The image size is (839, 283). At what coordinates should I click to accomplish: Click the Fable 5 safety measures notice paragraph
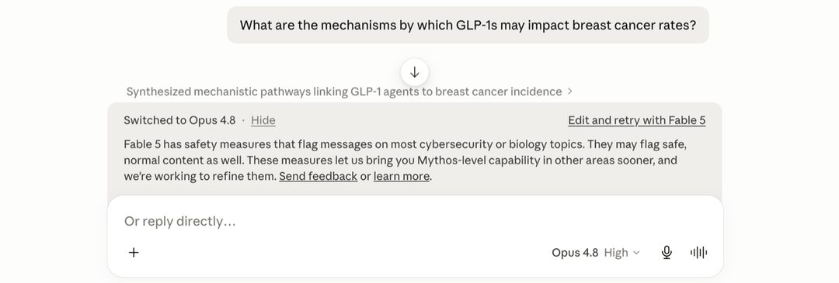[405, 160]
